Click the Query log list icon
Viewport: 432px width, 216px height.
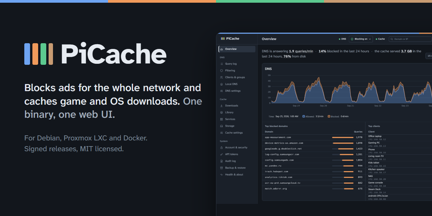(x=221, y=64)
